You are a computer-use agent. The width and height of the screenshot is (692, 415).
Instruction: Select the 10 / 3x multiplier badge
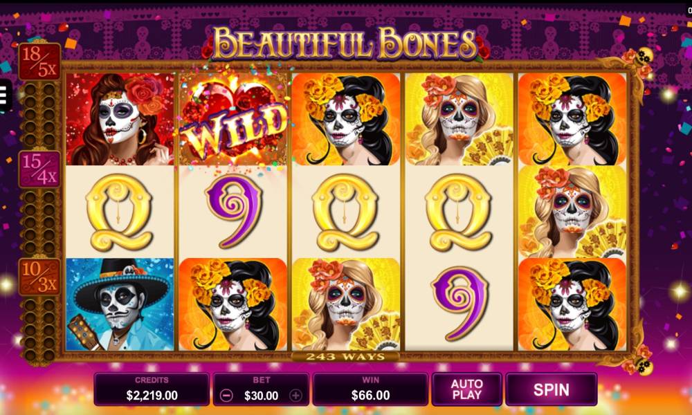tap(39, 277)
